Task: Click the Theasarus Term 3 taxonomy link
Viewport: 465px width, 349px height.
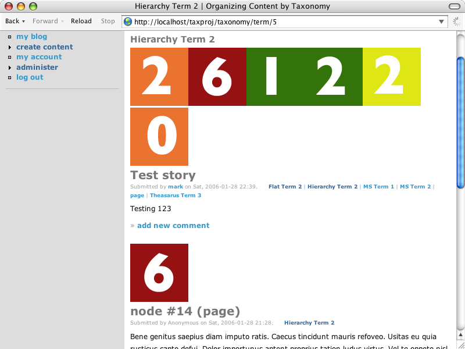Action: 176,195
